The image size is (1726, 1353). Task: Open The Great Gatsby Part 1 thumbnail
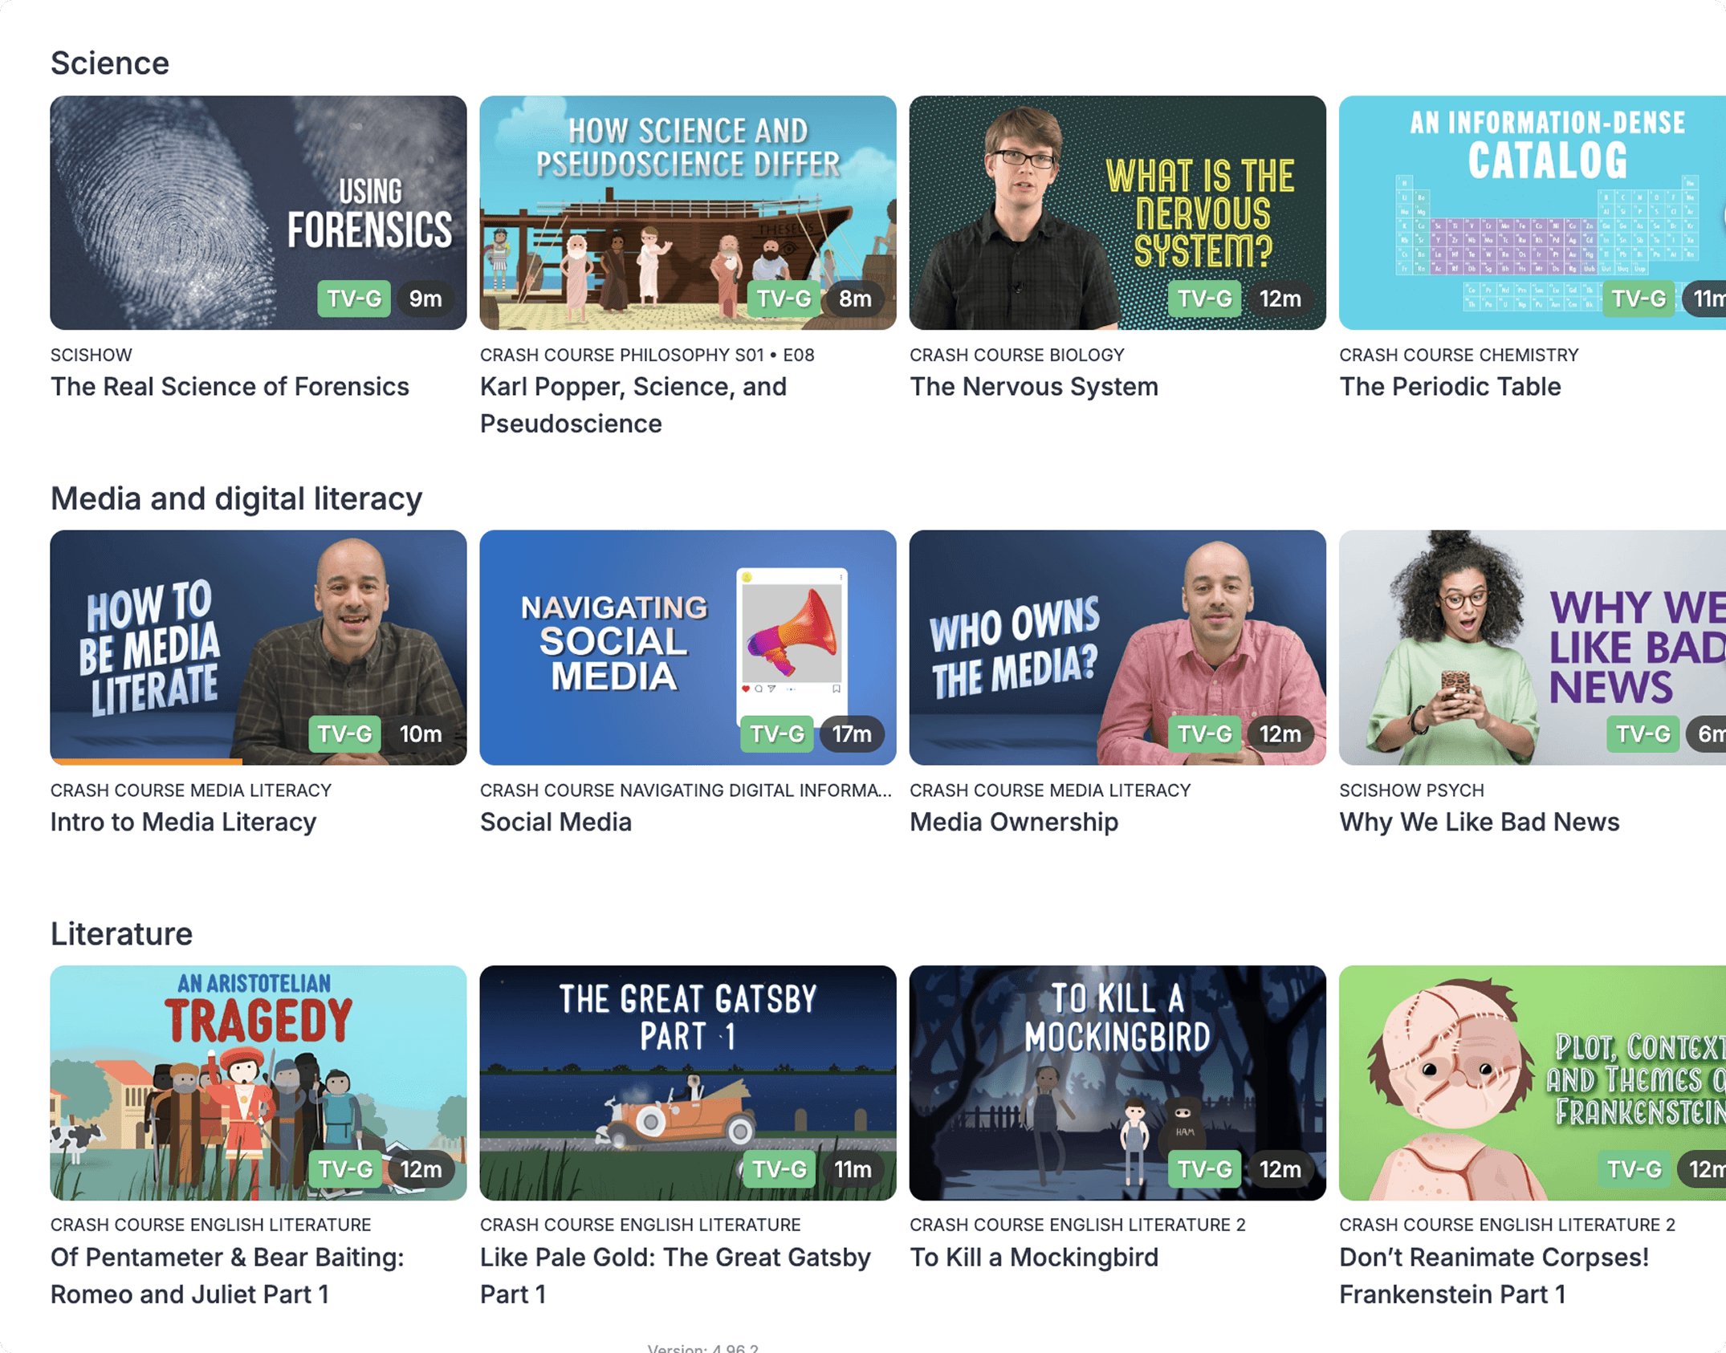coord(688,1083)
